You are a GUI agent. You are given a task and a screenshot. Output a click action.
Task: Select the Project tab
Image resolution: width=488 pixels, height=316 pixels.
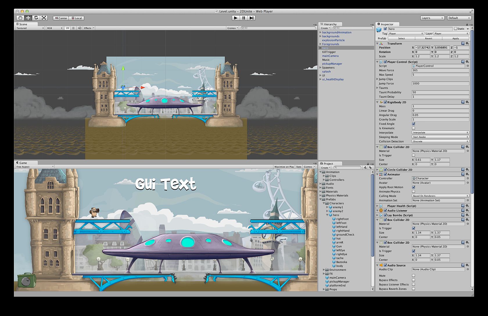pos(331,164)
